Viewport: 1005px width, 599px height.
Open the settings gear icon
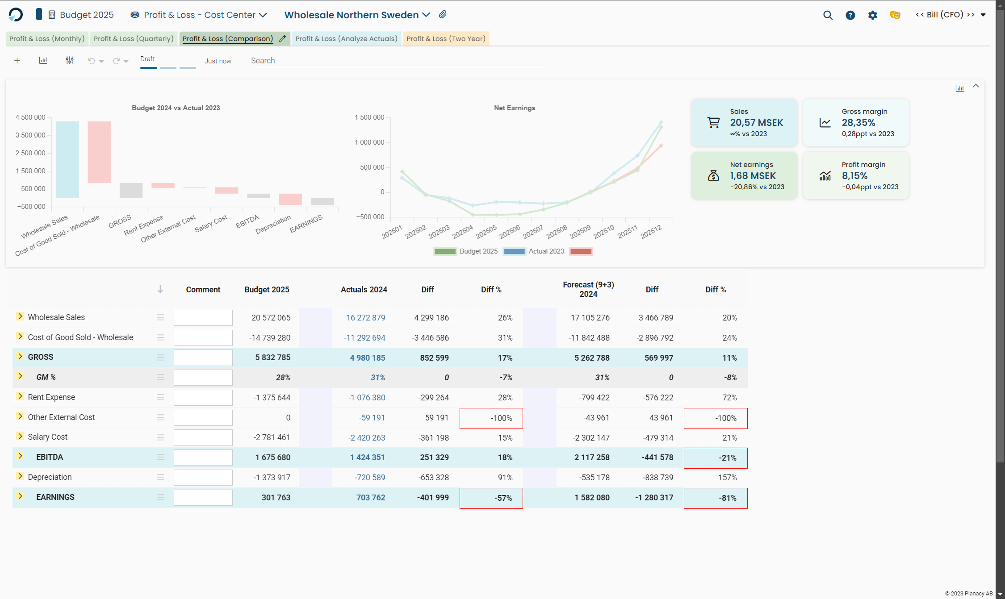pos(872,15)
